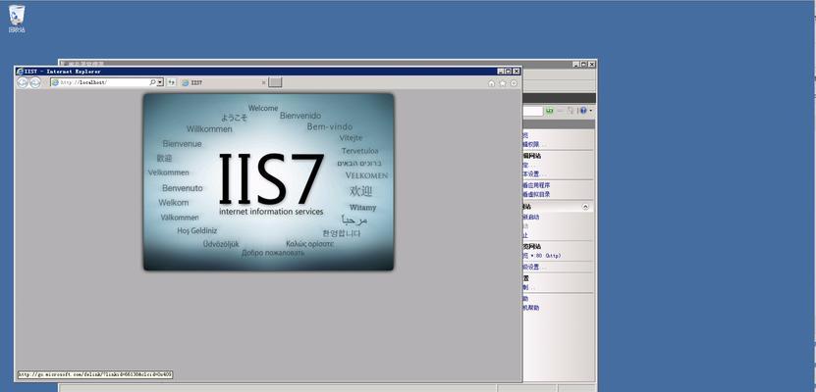The image size is (816, 392).
Task: Open the Tools gear menu in Internet Explorer
Action: (x=515, y=83)
